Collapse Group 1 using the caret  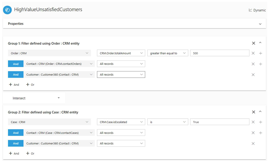[260, 43]
